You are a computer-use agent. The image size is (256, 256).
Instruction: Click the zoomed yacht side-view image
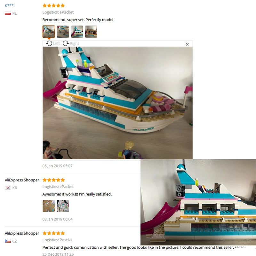coord(198,202)
